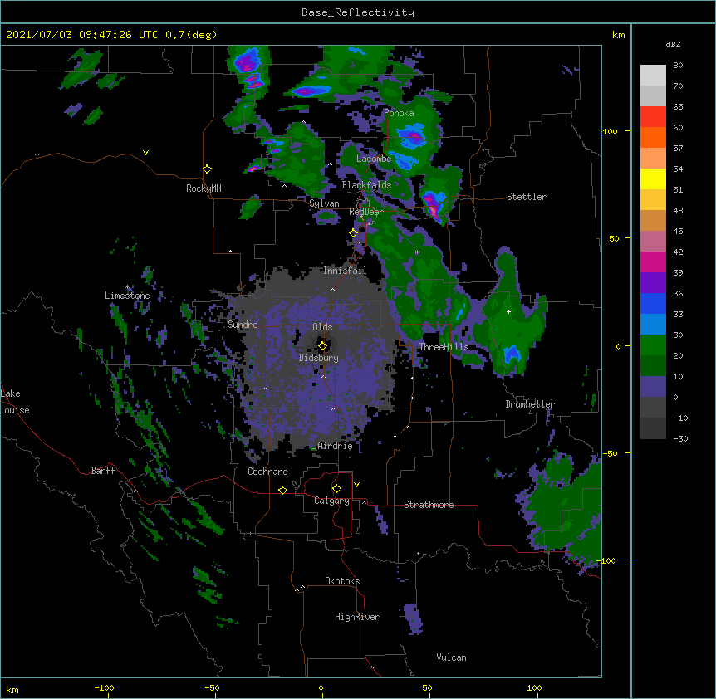
Task: Click the white plus marker north of Drumheller
Action: 508,311
